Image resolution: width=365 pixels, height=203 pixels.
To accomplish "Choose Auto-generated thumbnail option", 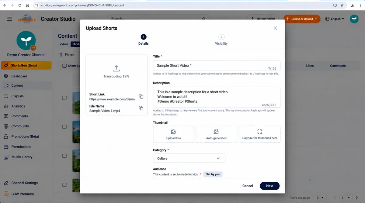I will pos(216,134).
